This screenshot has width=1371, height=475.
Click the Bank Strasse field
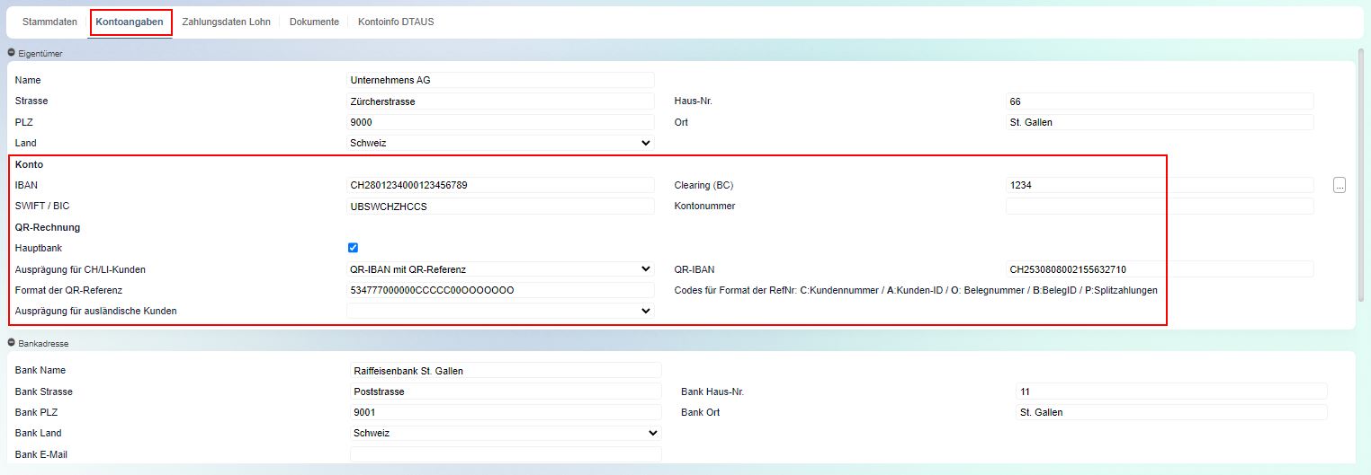[506, 391]
